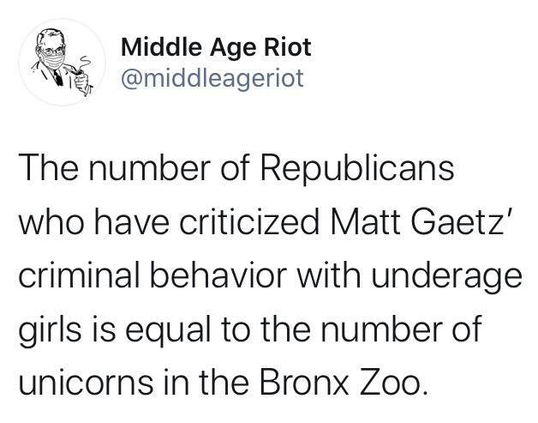Screen dimensions: 538x423
Task: Click the word Republicans in the tweet
Action: 358,169
